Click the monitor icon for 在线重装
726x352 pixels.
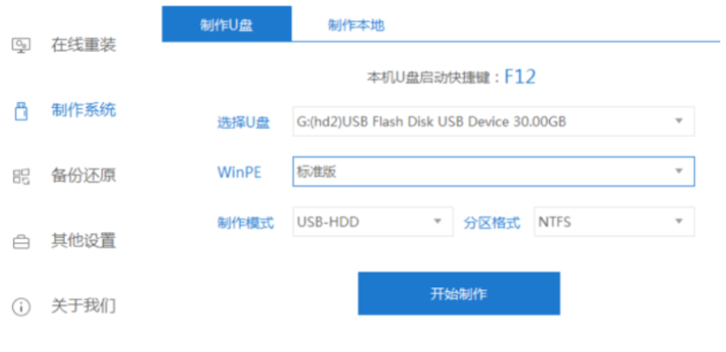[21, 45]
